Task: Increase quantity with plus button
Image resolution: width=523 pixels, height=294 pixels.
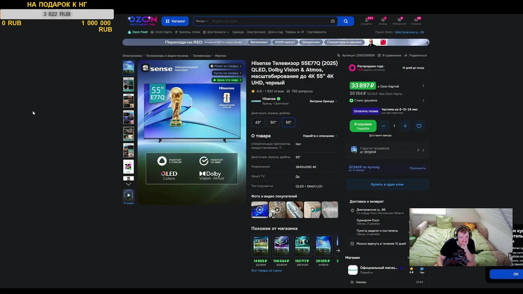Action: coord(405,126)
